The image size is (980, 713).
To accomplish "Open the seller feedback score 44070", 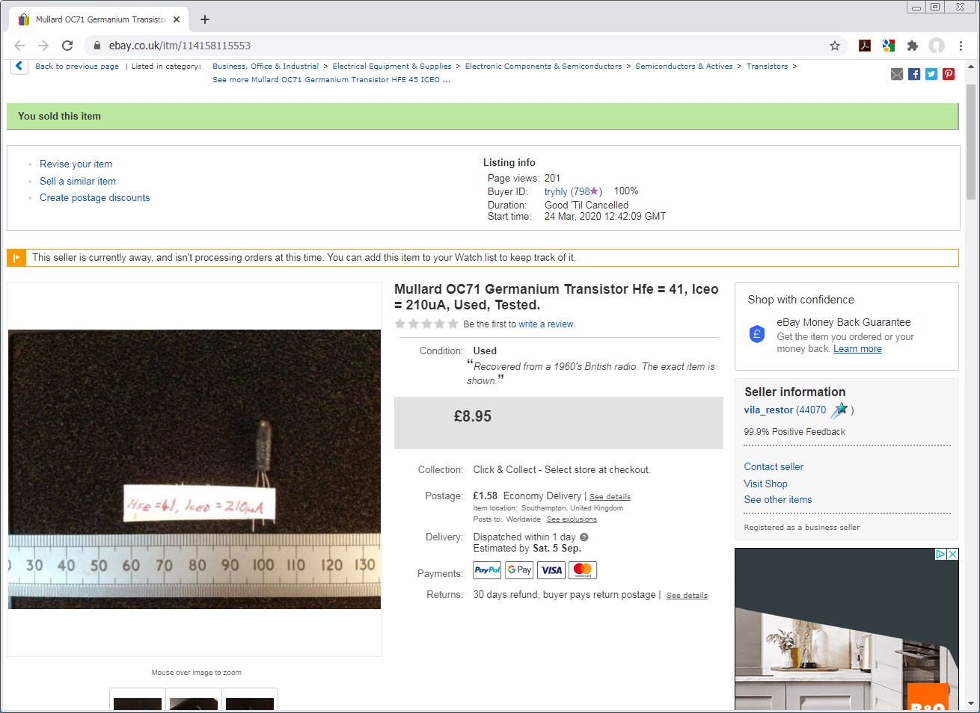I will (x=813, y=410).
